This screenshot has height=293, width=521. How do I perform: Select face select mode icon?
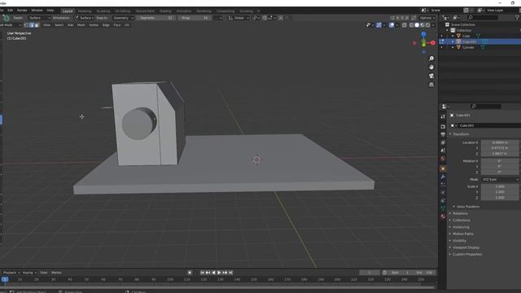click(x=37, y=25)
